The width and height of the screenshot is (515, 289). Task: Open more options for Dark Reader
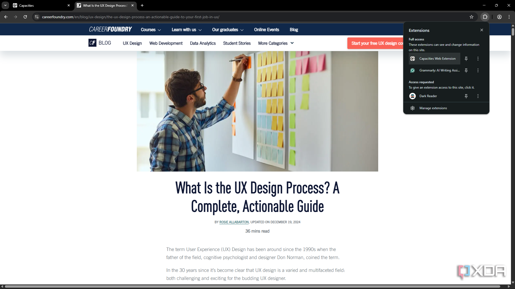(x=478, y=96)
